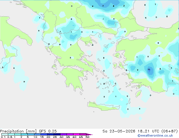
Task: Click the '7' precipitation value on map
Action: coord(103,6)
